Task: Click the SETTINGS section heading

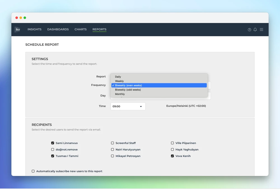Action: coord(40,59)
